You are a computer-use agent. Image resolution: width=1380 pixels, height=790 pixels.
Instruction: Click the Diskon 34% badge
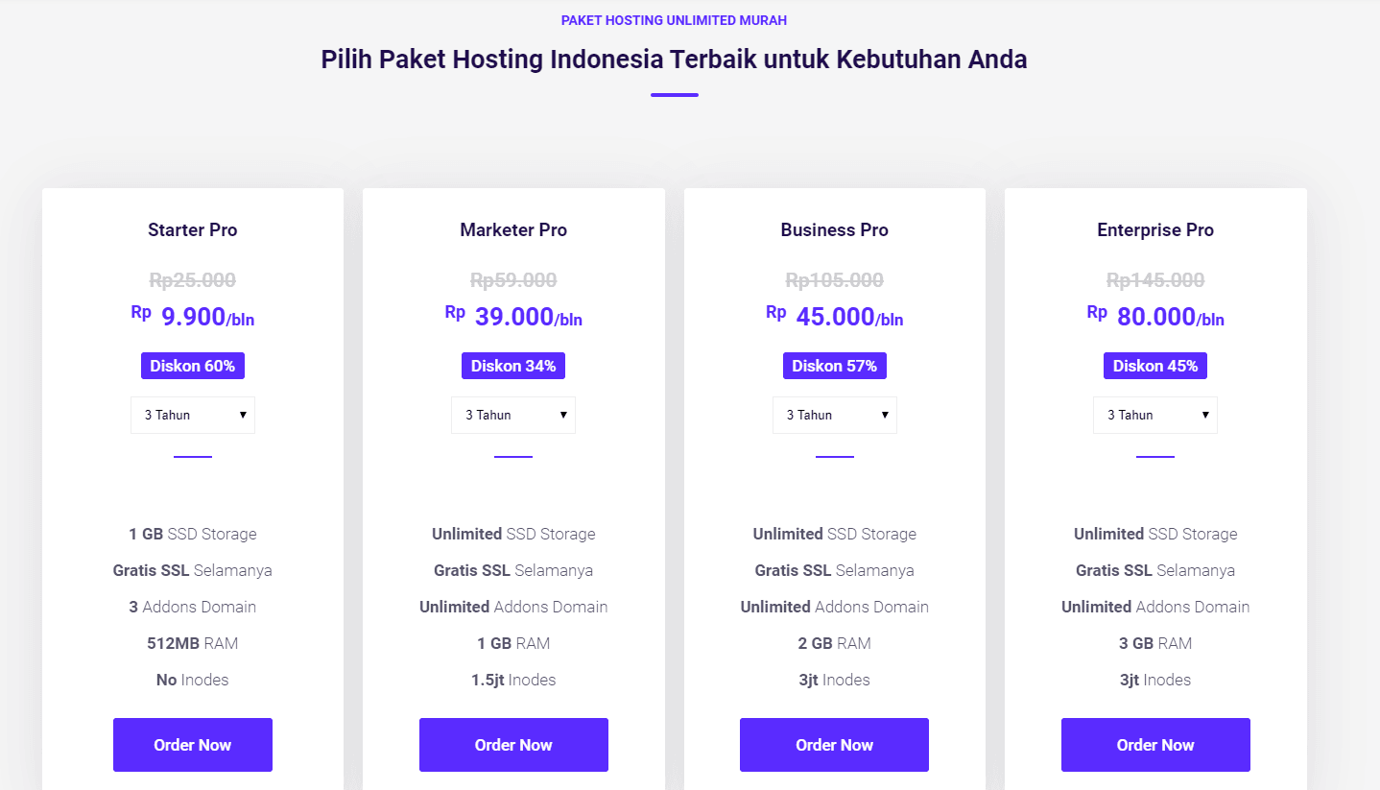tap(513, 366)
